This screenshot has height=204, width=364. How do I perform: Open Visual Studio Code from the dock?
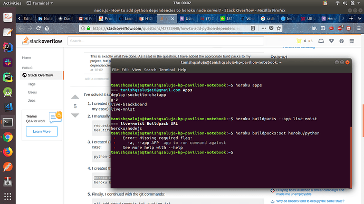pos(8,107)
